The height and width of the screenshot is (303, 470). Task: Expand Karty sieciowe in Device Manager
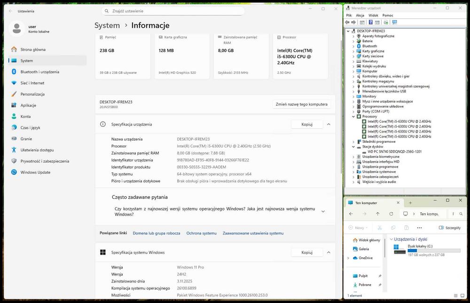click(353, 56)
